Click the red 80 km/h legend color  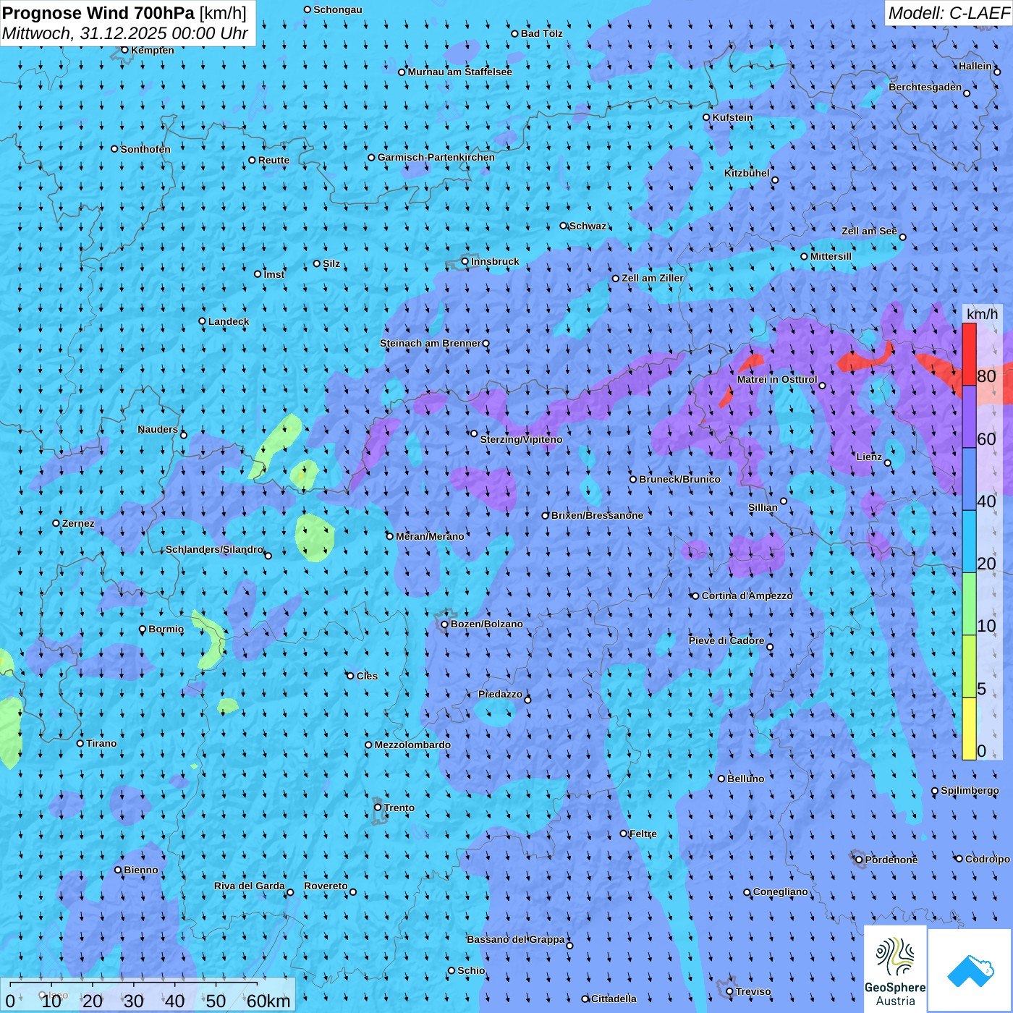pos(969,354)
